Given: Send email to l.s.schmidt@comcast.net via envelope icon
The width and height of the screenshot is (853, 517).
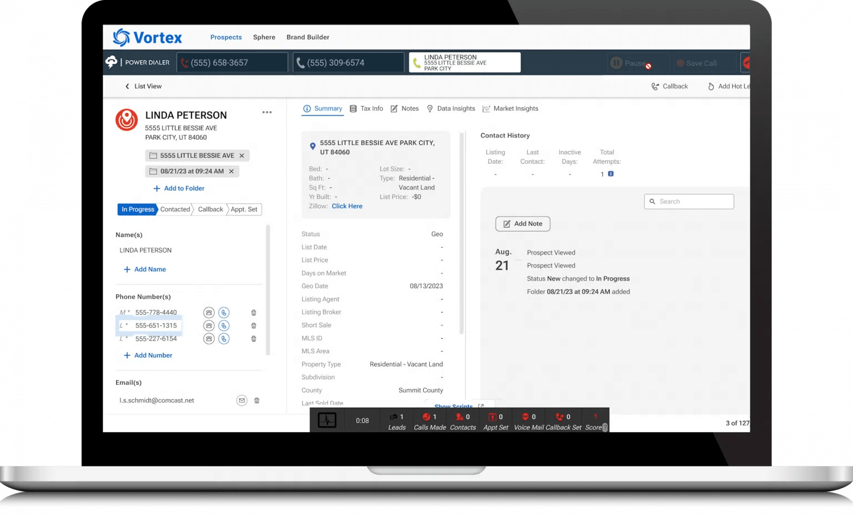Looking at the screenshot, I should coord(242,400).
